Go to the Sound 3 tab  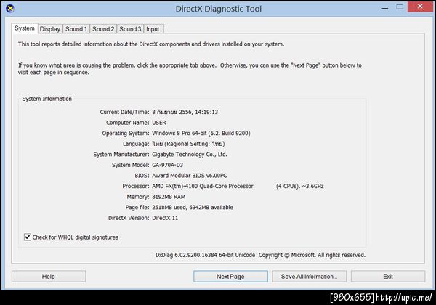click(x=130, y=29)
